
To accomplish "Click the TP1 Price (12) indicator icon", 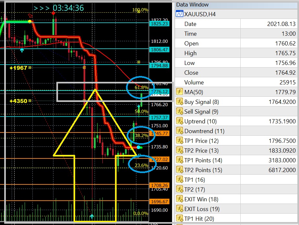I will coord(179,141).
